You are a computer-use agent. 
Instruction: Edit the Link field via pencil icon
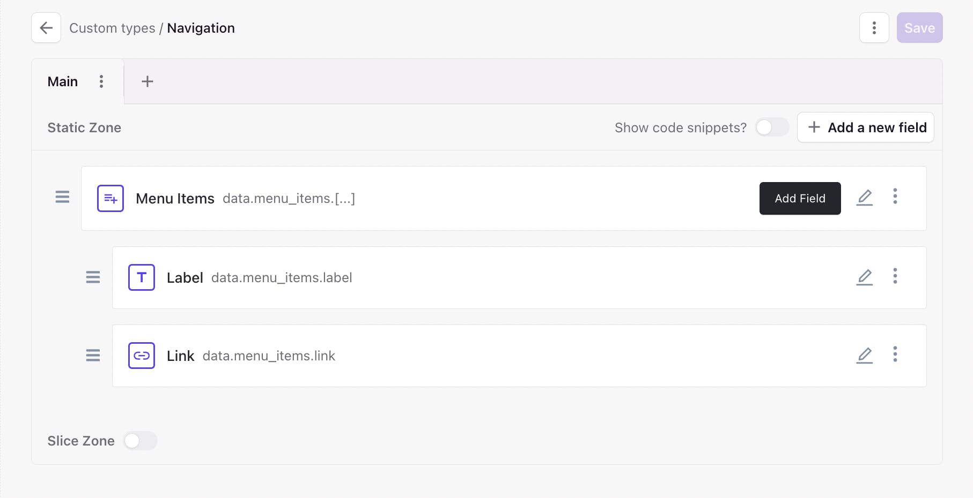865,356
